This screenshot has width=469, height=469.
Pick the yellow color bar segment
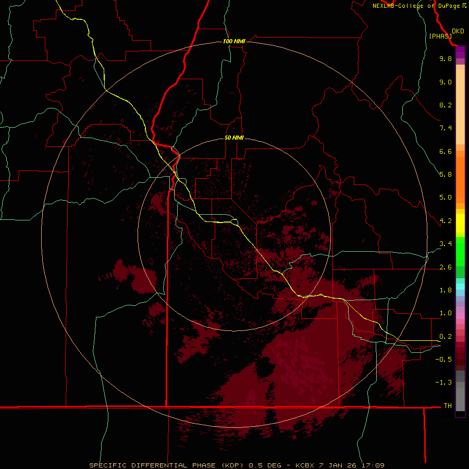coord(460,223)
